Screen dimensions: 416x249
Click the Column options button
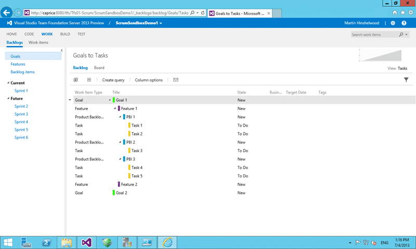149,80
